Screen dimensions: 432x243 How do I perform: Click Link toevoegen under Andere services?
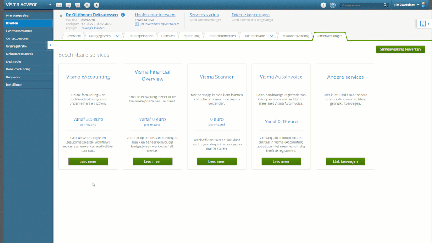point(346,161)
